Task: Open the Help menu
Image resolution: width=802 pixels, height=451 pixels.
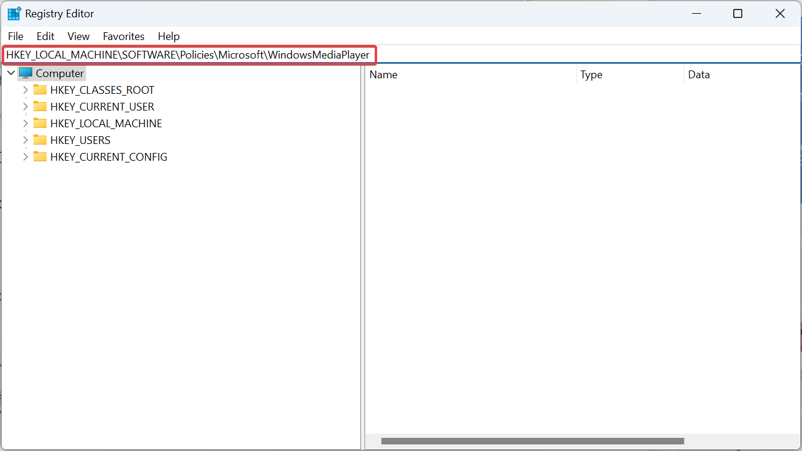Action: pyautogui.click(x=169, y=36)
